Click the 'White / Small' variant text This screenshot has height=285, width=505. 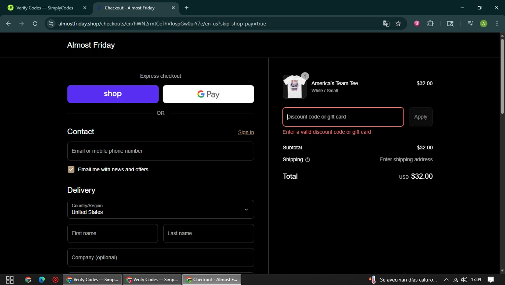325,91
